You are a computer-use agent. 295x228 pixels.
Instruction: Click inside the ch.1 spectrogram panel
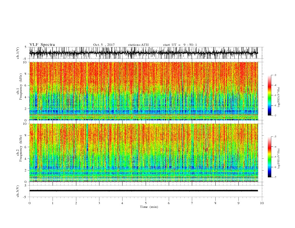(x=143, y=91)
